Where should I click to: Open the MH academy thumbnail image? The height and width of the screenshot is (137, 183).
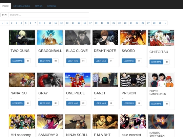22,121
